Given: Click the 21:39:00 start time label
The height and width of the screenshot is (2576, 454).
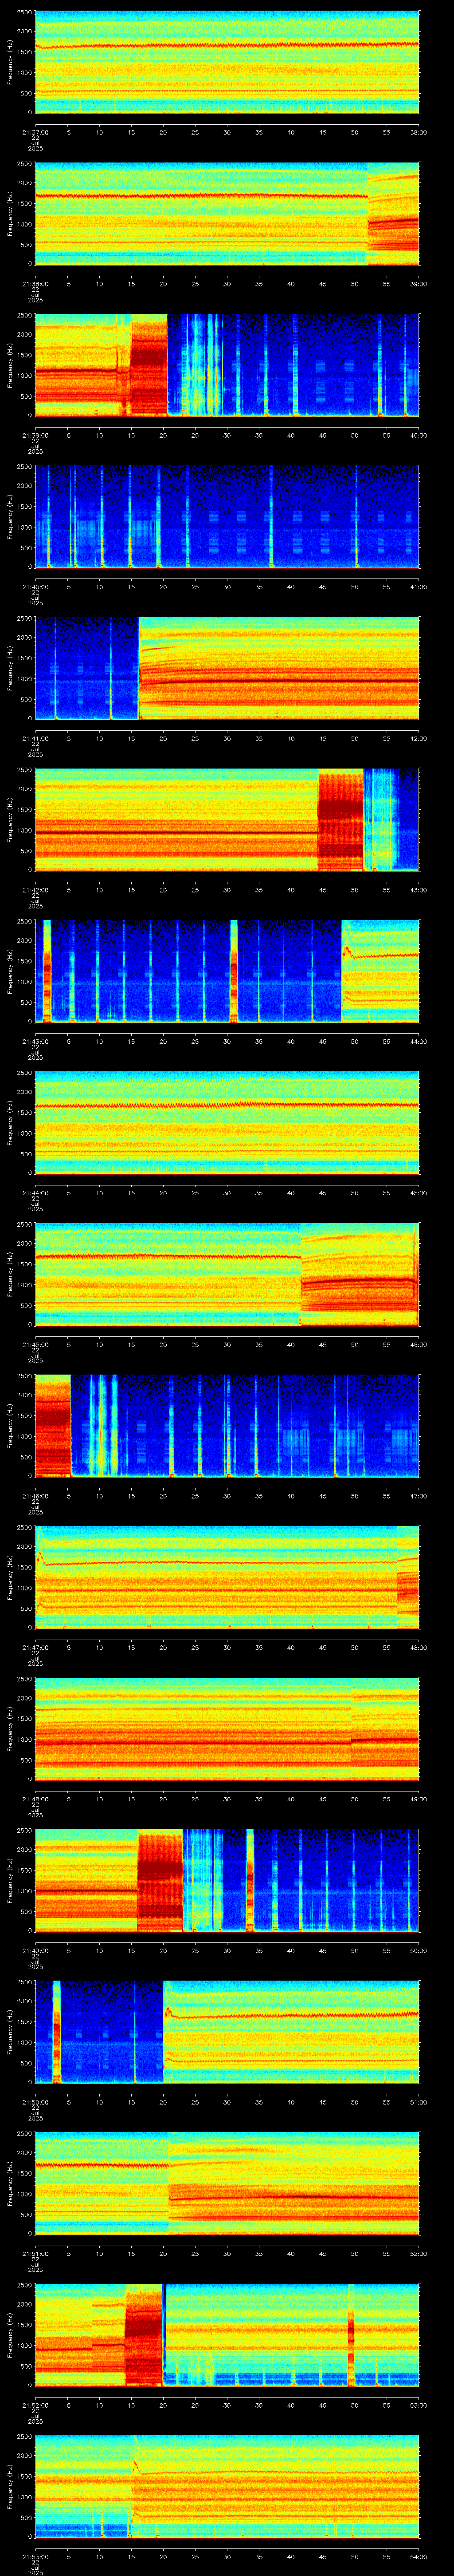Looking at the screenshot, I should [35, 435].
